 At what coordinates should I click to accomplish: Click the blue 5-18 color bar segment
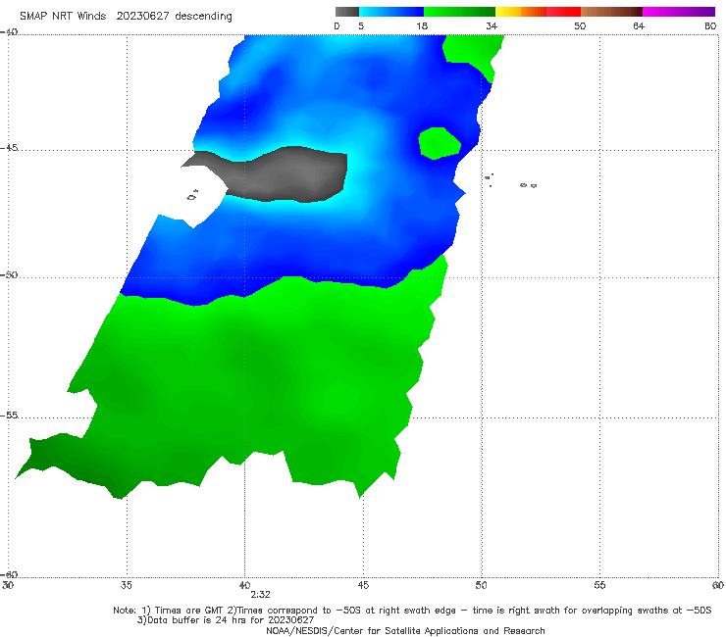tap(391, 12)
